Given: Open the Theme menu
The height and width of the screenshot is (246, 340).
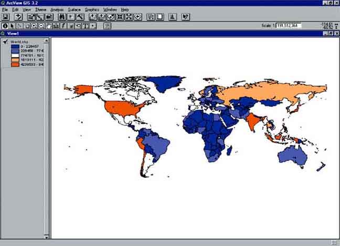Looking at the screenshot, I should [40, 10].
